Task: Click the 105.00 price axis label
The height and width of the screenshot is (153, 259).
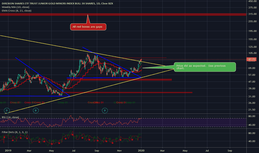Action: pos(252,53)
